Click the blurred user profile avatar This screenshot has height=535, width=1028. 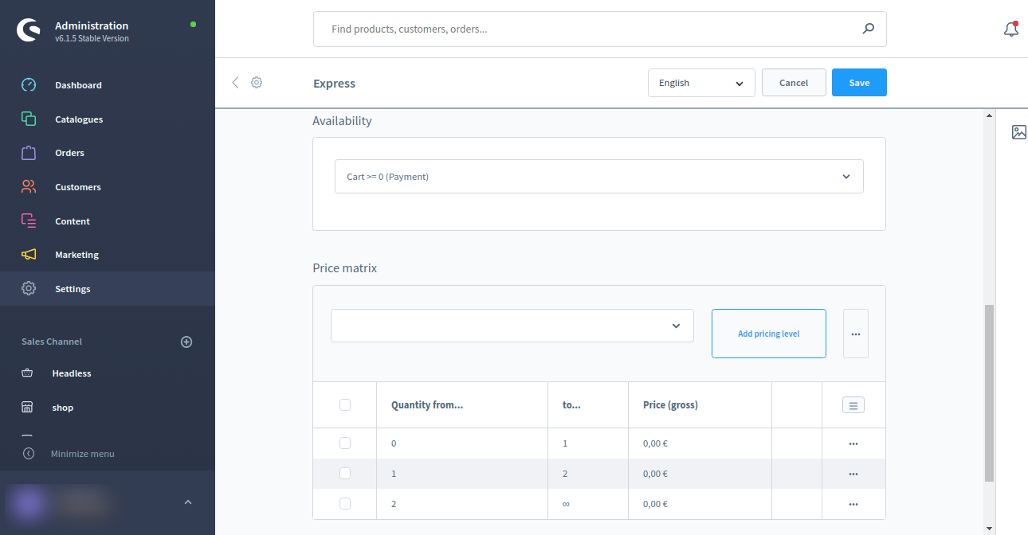point(29,502)
